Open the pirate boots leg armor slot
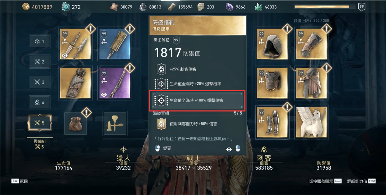The height and width of the screenshot is (195, 386). (x=272, y=122)
